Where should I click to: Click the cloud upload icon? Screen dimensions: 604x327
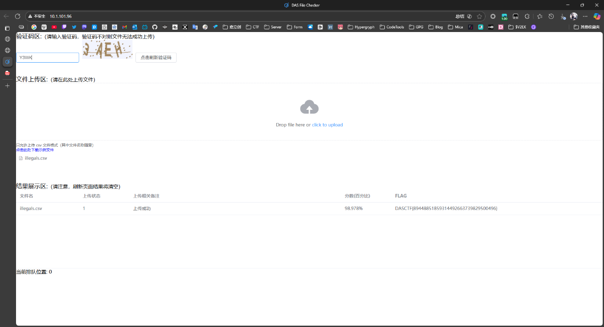(x=309, y=107)
